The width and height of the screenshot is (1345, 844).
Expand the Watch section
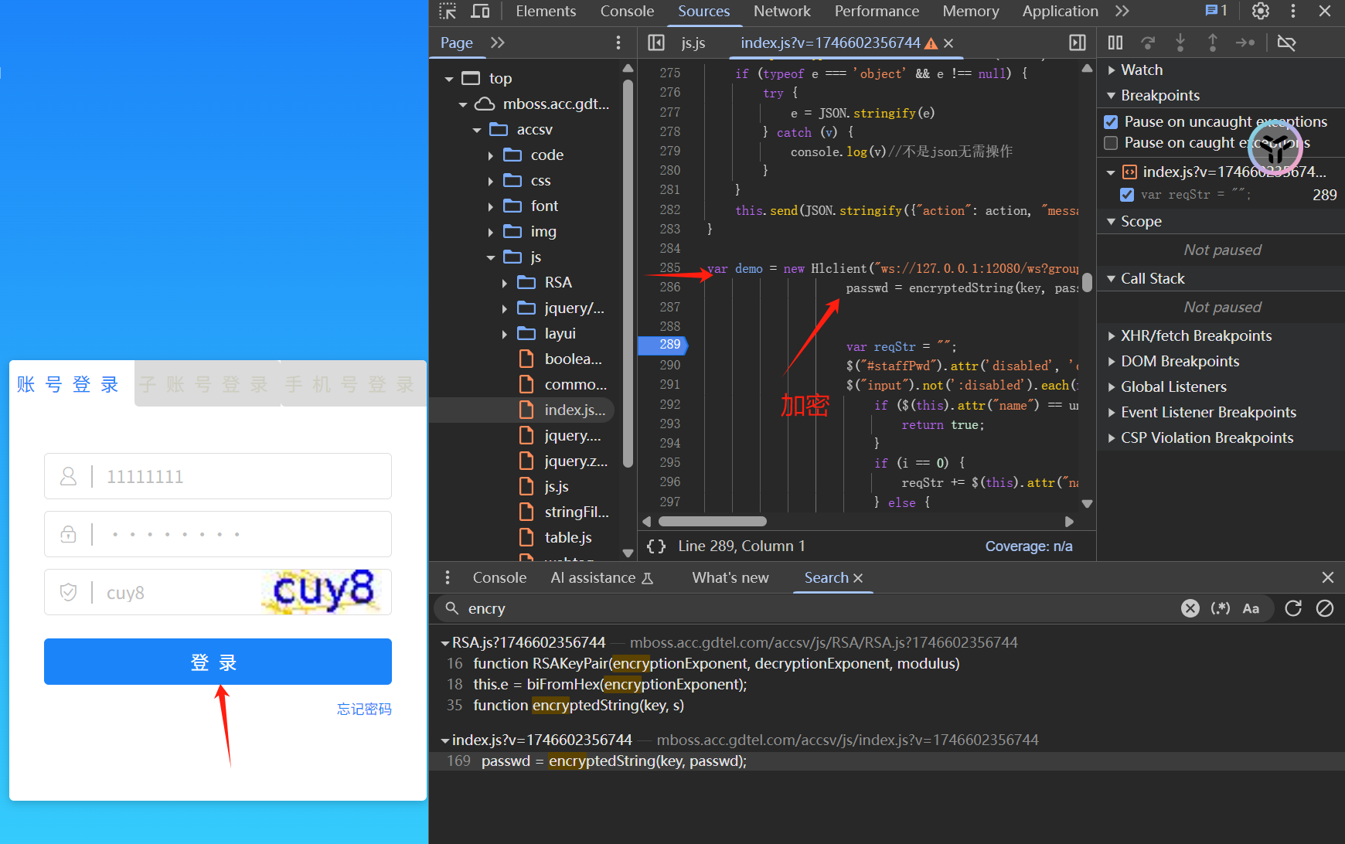(1112, 70)
